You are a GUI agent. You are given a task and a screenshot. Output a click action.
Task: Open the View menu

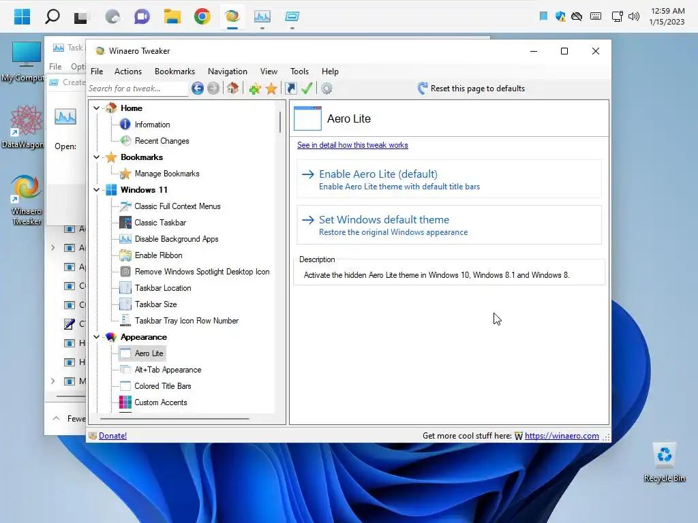tap(269, 72)
